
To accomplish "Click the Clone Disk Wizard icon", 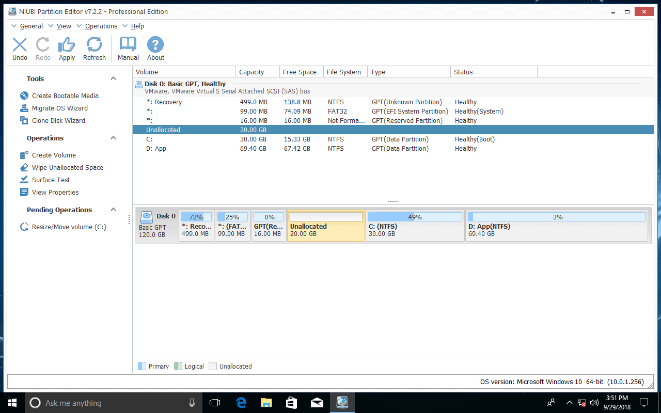I will 24,120.
